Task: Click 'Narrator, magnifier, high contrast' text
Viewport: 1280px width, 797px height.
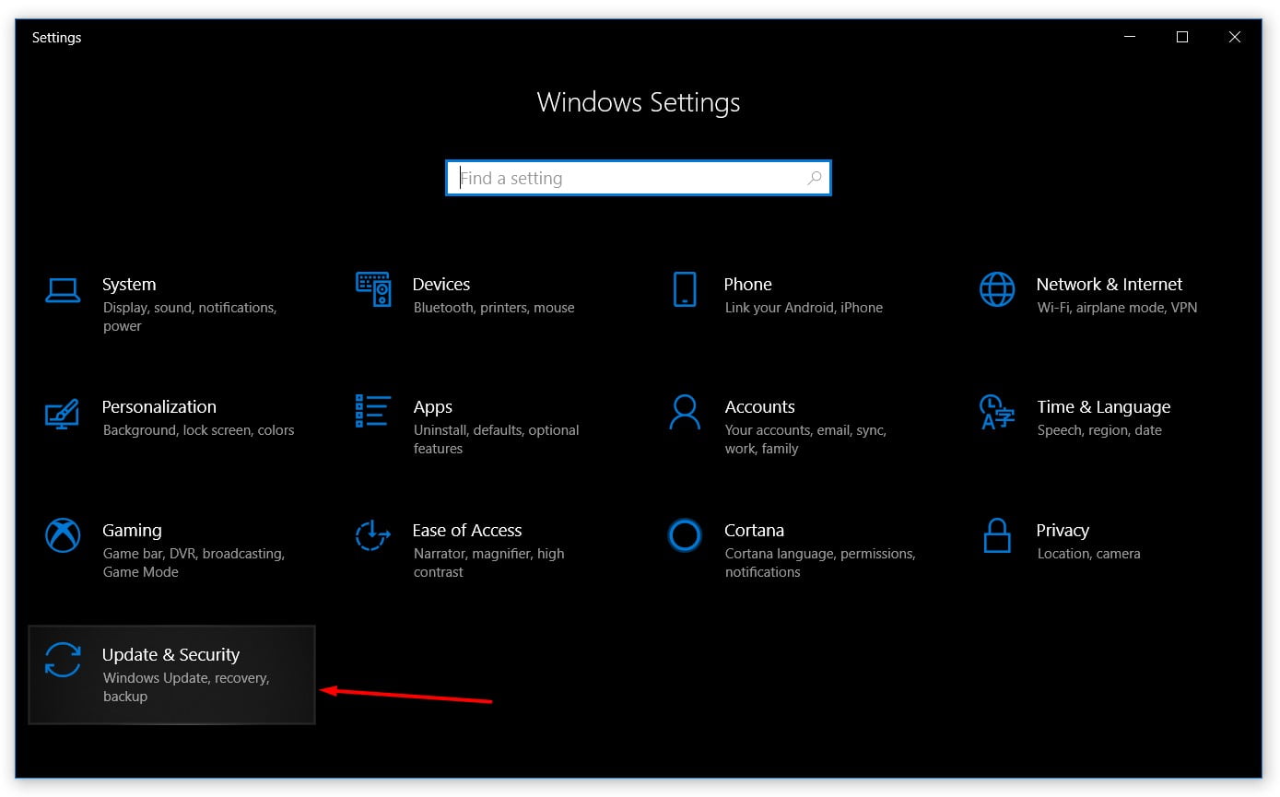Action: (x=489, y=563)
